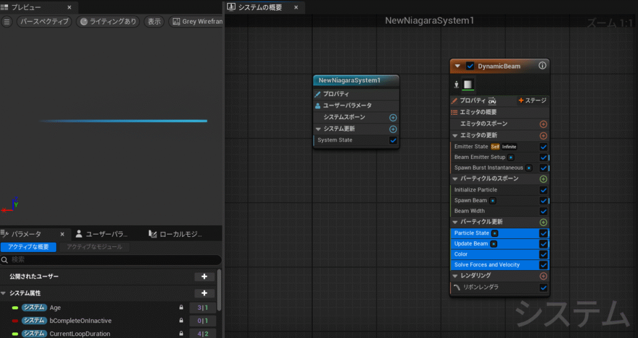Click the DynamicBeam info icon
Screen dimensions: 638x338
coord(542,65)
